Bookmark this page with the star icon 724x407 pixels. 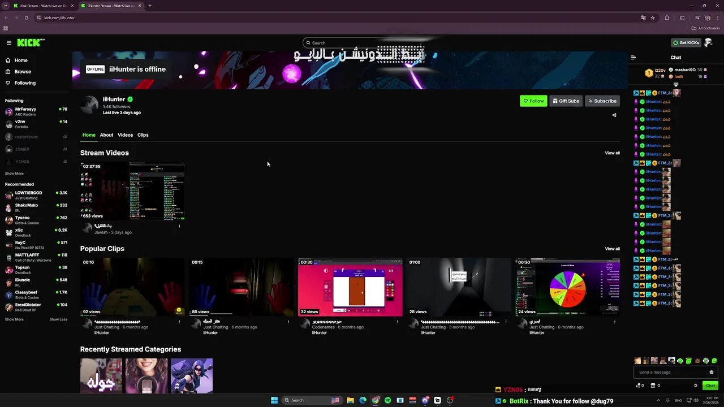coord(653,18)
